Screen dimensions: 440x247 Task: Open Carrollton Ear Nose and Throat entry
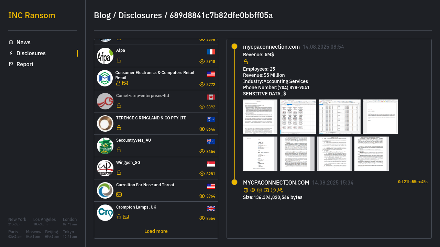[x=156, y=190]
